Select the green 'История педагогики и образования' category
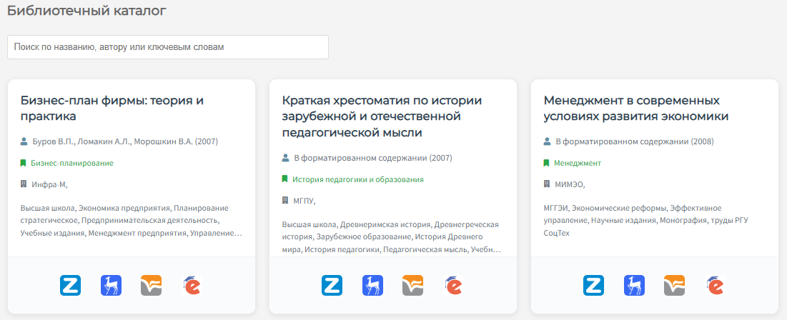 (x=358, y=179)
